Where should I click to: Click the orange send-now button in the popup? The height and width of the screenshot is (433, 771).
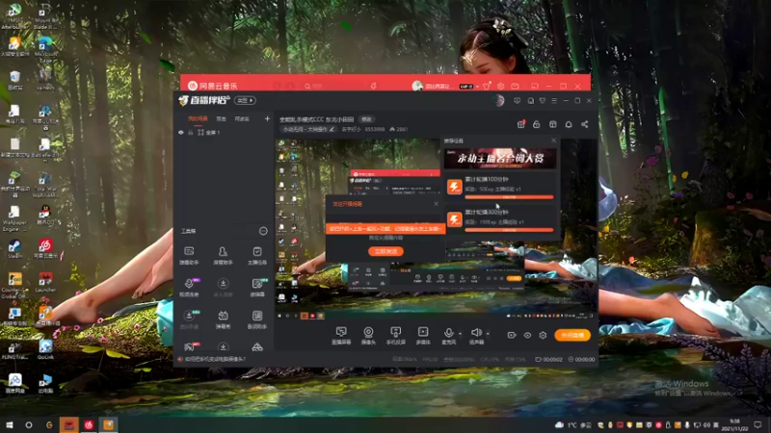coord(386,251)
